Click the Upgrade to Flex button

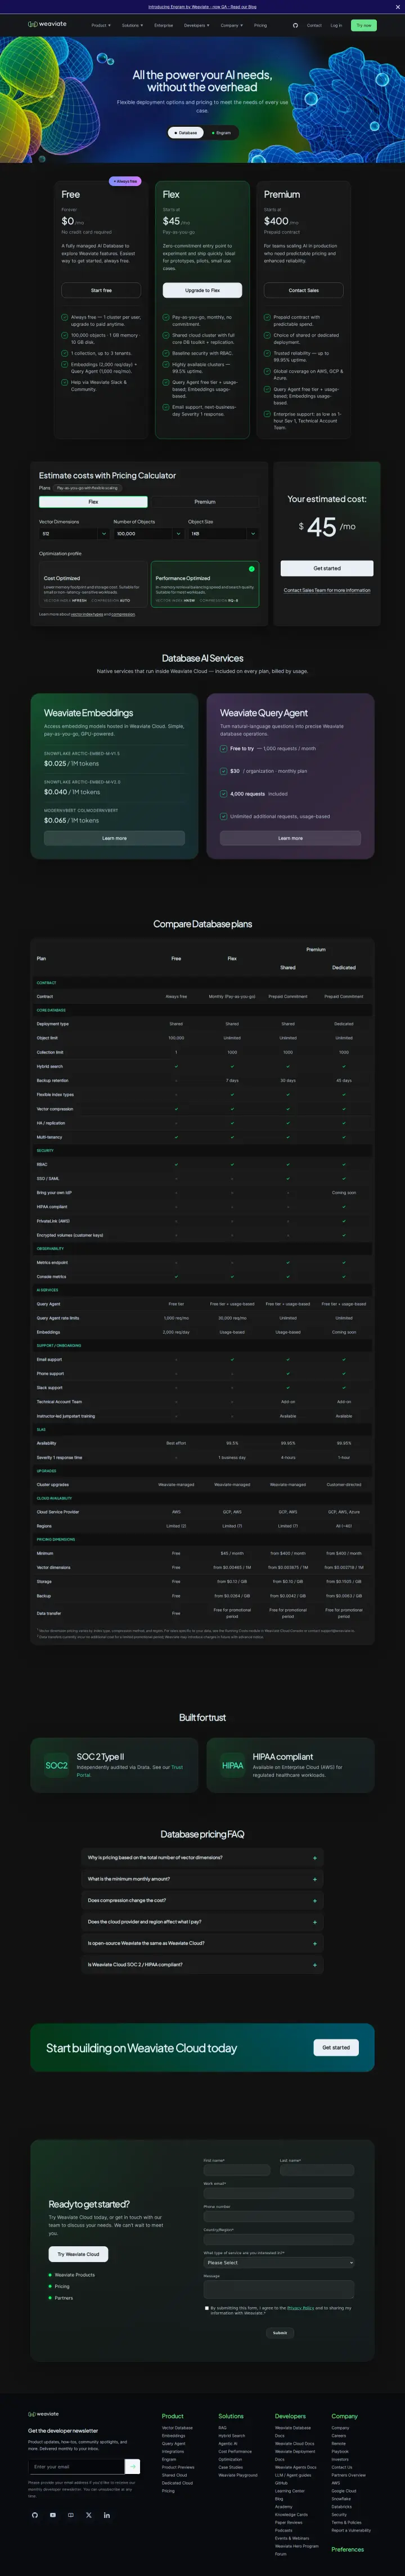point(202,290)
